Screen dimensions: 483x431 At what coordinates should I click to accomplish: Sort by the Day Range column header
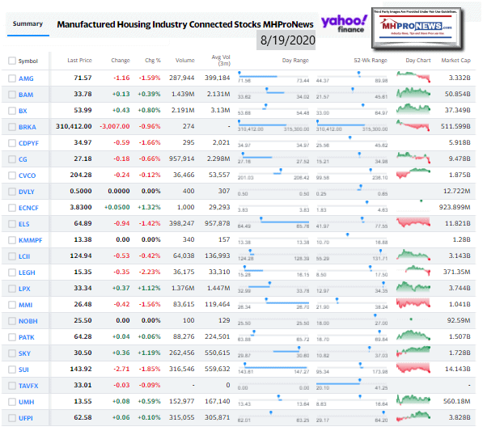(x=295, y=61)
